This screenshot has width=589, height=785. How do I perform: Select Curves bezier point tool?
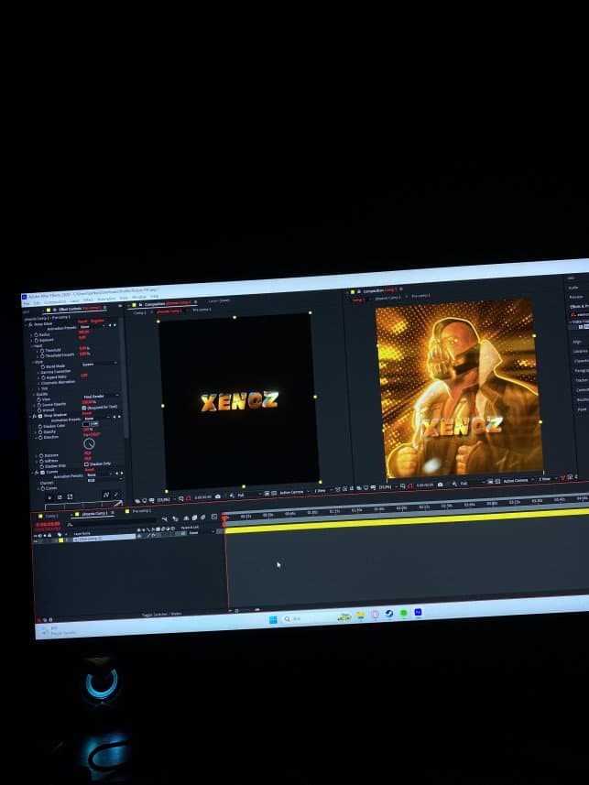click(x=106, y=495)
